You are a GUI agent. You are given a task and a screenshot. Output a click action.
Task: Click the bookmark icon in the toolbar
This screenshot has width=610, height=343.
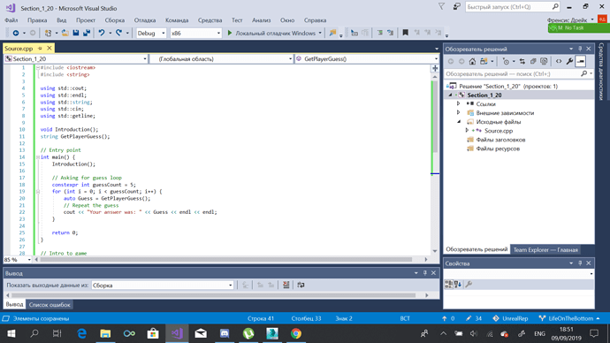[405, 33]
